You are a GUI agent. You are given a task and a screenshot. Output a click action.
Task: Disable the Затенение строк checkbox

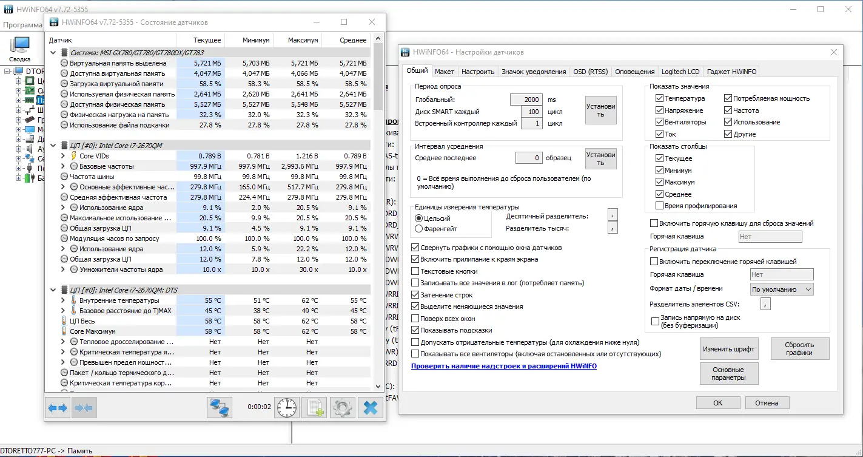415,295
